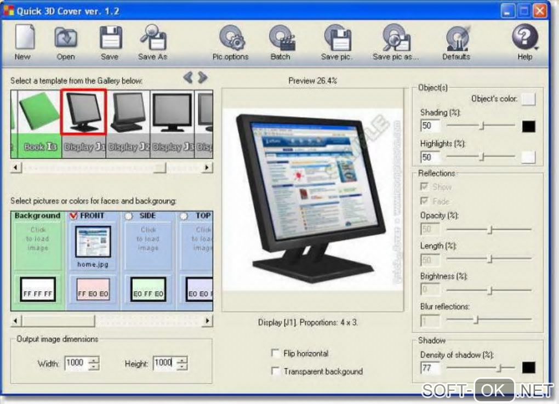The width and height of the screenshot is (559, 404).
Task: Click the Opacity percent input field
Action: pos(430,229)
